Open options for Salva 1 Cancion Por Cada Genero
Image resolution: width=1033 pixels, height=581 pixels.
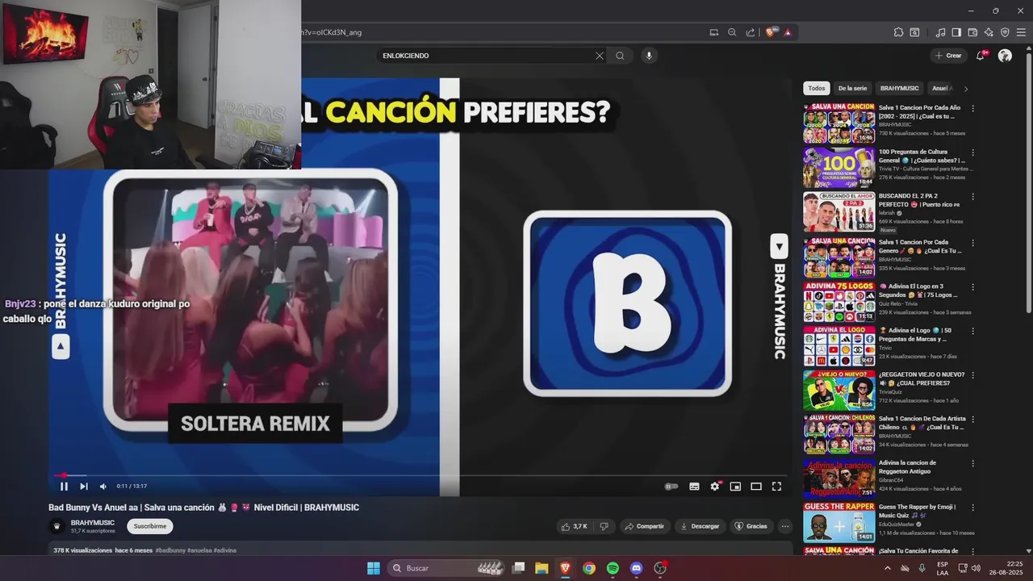(972, 242)
